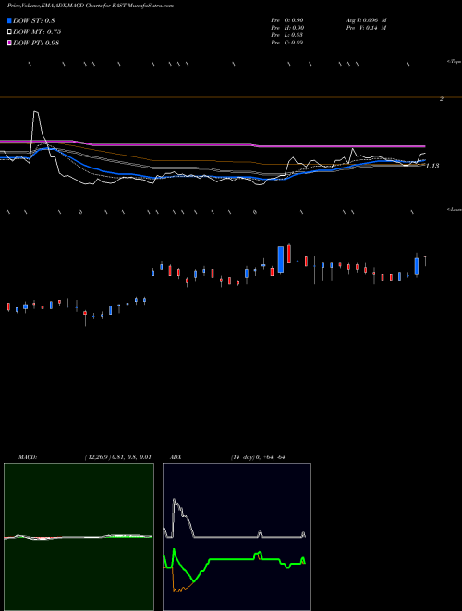
Task: Click the blue DOW ST legend swatch
Action: 10,20
